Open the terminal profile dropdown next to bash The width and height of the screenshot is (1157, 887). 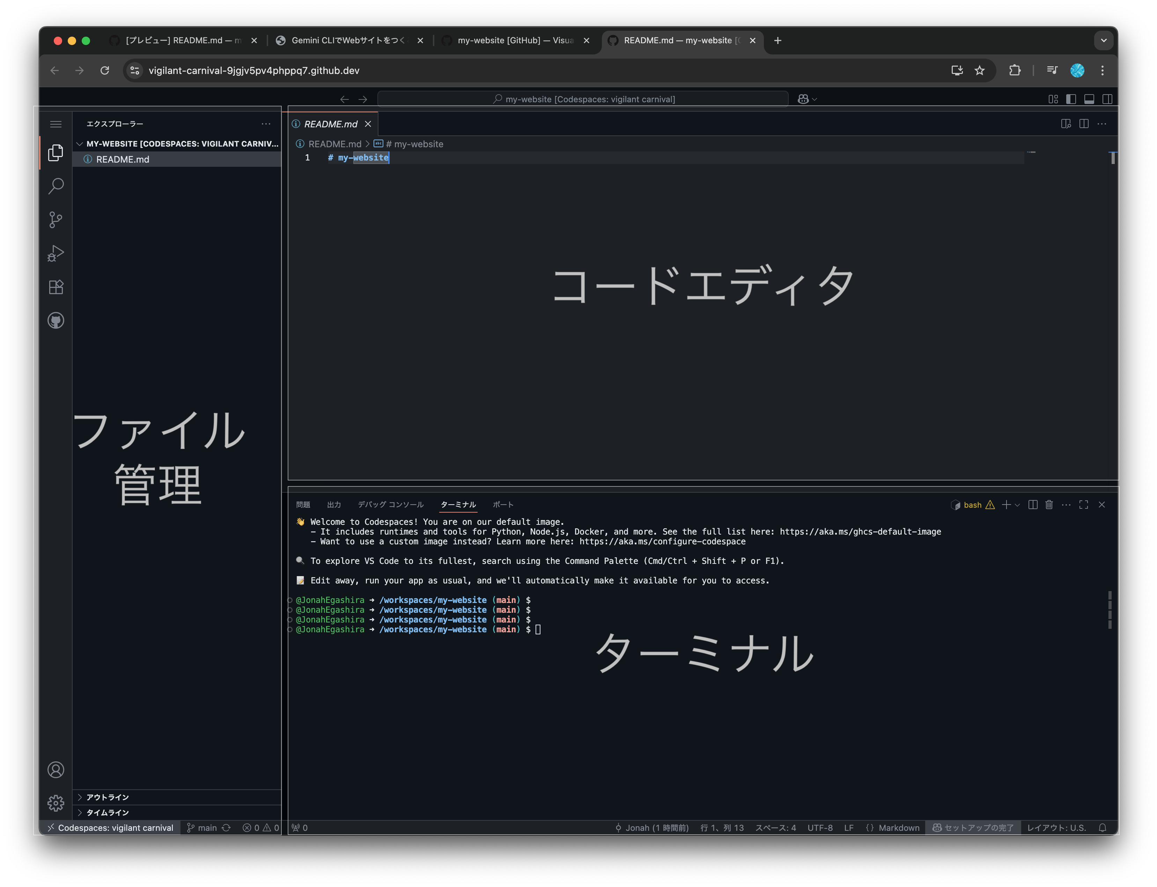[x=1018, y=505]
